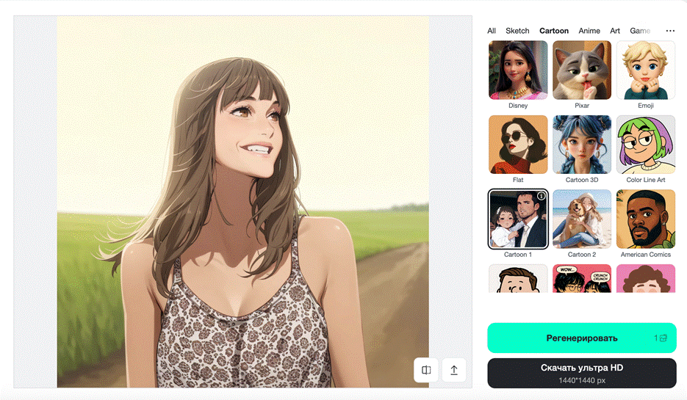Image resolution: width=687 pixels, height=400 pixels.
Task: Click the compare before/after icon
Action: pos(426,371)
